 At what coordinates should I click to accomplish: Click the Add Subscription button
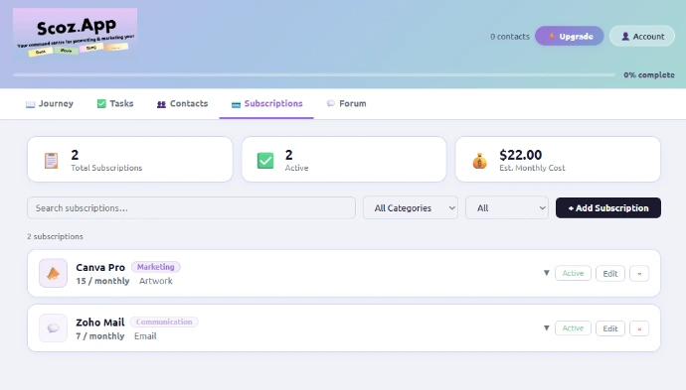[x=608, y=207]
